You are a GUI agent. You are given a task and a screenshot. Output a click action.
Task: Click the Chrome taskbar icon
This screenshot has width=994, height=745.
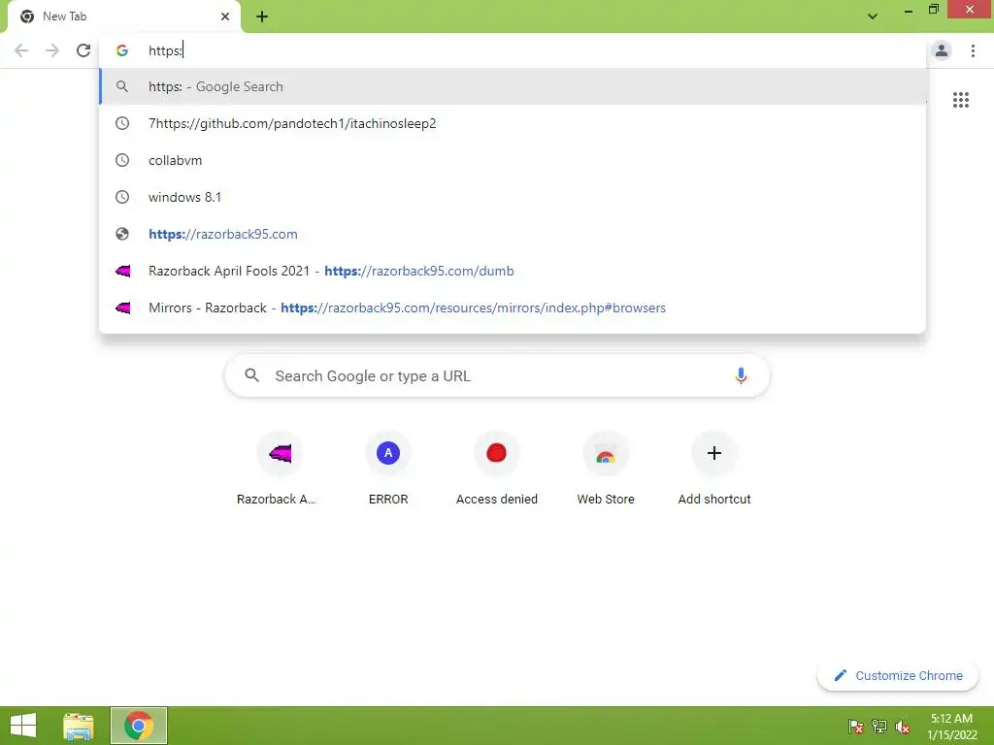pyautogui.click(x=138, y=726)
